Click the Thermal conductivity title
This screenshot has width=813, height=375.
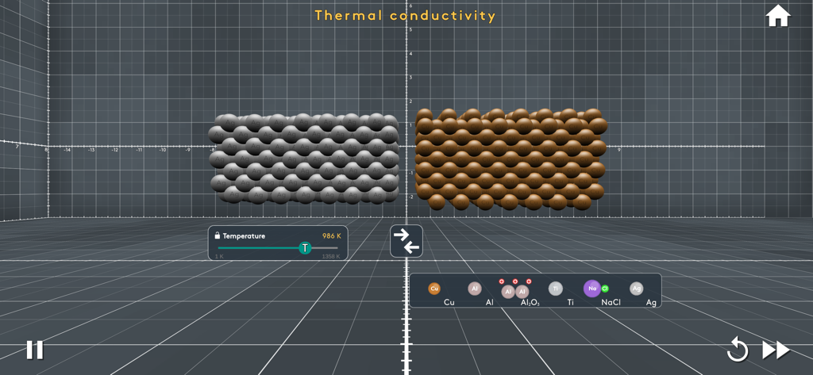coord(405,16)
